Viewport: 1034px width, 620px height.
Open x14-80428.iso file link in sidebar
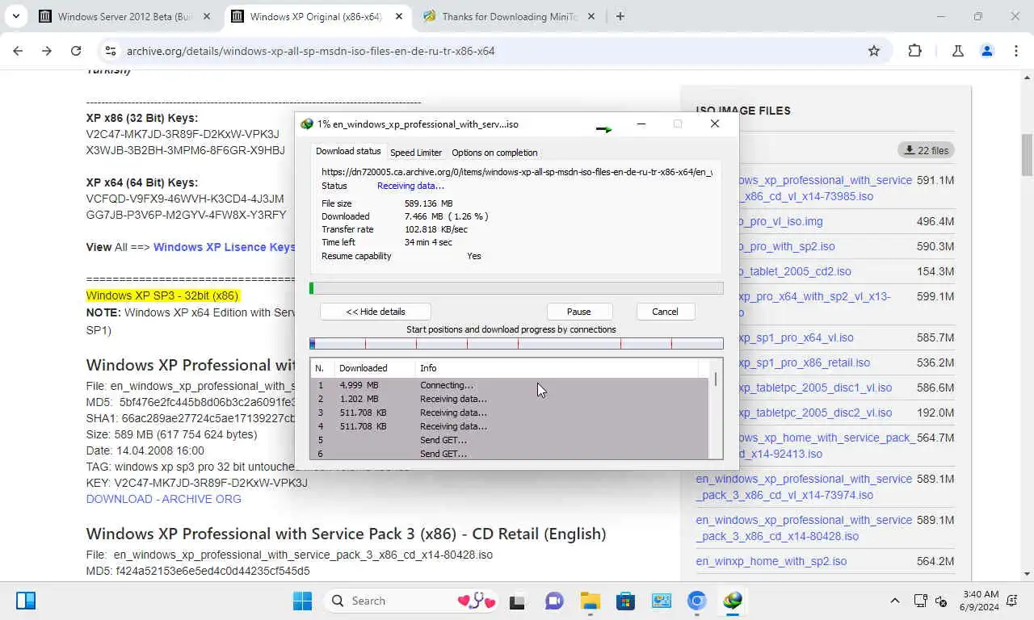[804, 528]
